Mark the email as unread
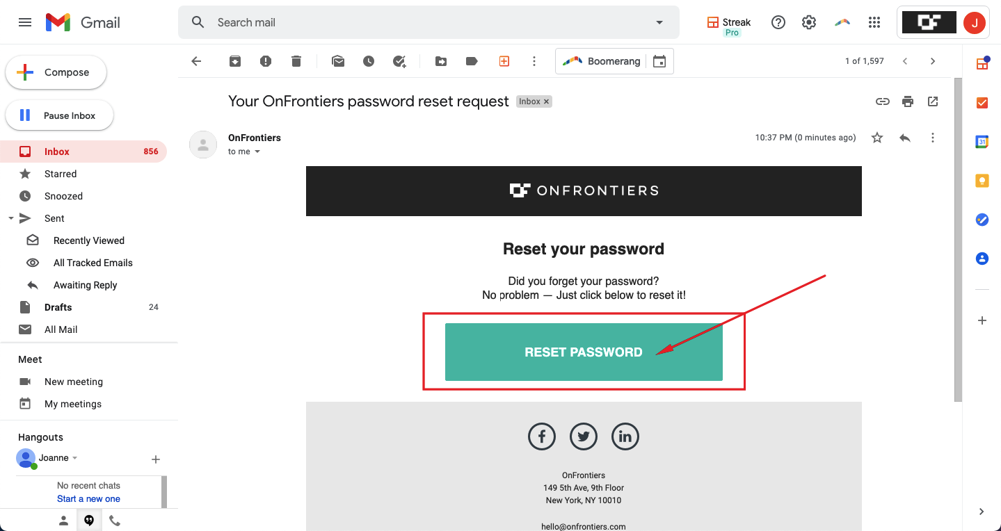The image size is (1001, 531). 338,61
